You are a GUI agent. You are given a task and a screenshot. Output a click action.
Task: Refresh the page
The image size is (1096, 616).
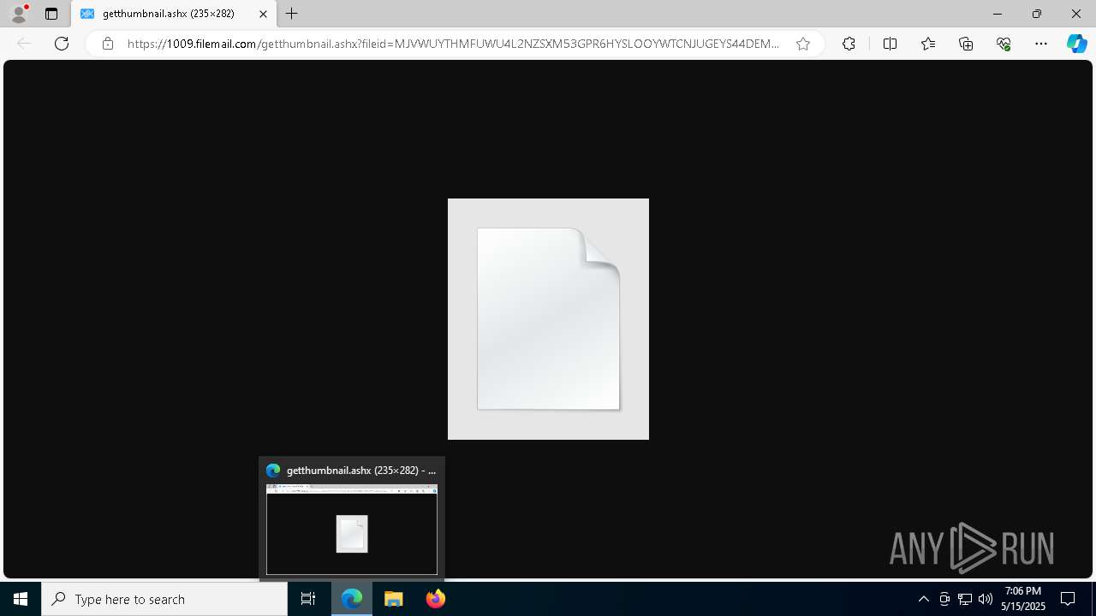point(62,44)
